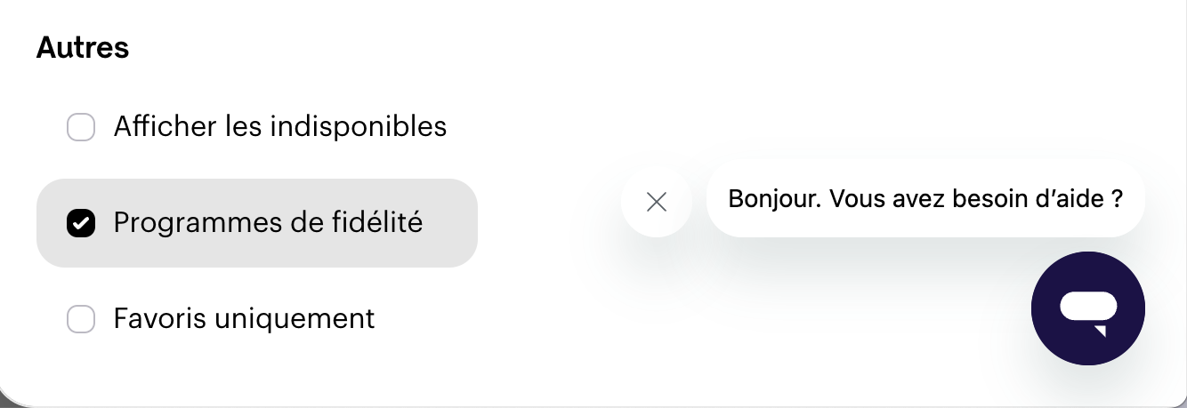Click the 'Programmes de fidélité' label text

click(x=268, y=222)
